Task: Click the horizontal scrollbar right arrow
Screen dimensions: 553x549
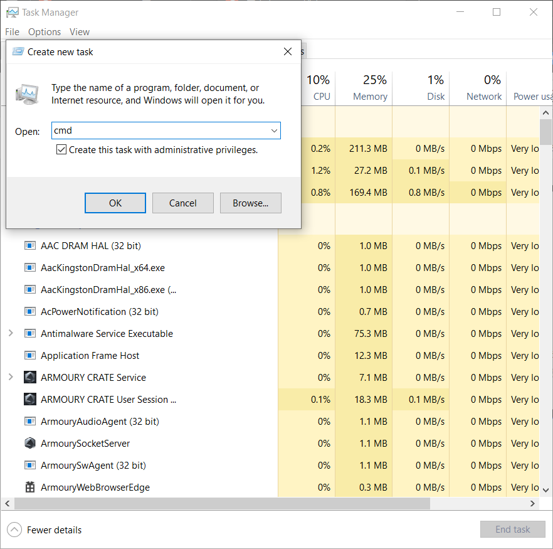Action: point(532,503)
